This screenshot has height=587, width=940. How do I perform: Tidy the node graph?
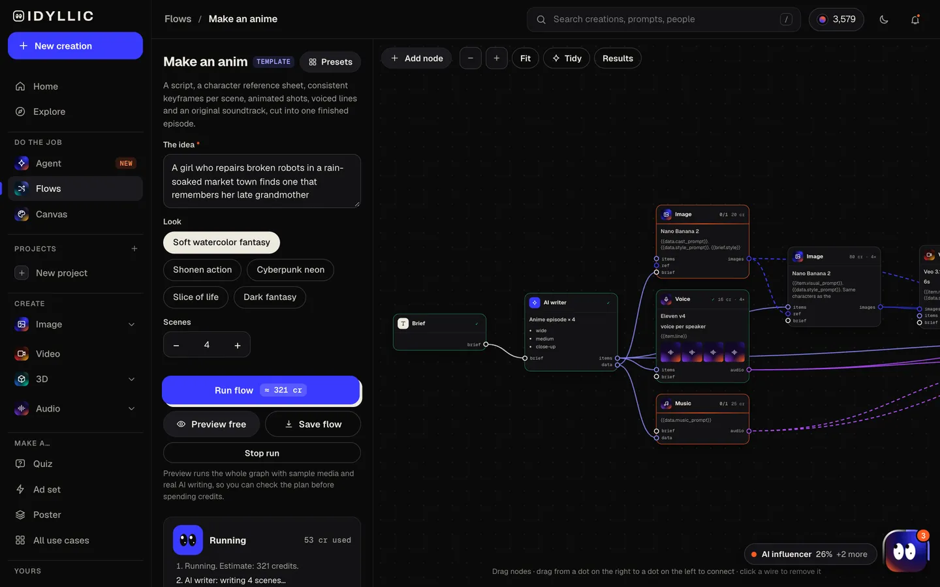(x=567, y=58)
